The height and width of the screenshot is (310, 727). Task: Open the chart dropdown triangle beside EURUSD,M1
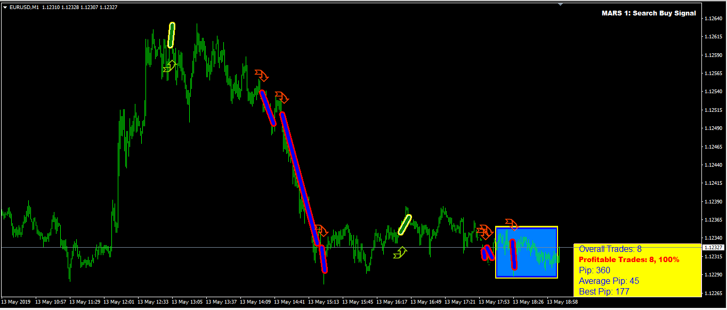[x=5, y=7]
